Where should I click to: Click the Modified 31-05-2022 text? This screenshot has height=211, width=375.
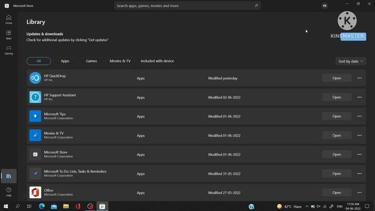pyautogui.click(x=224, y=173)
